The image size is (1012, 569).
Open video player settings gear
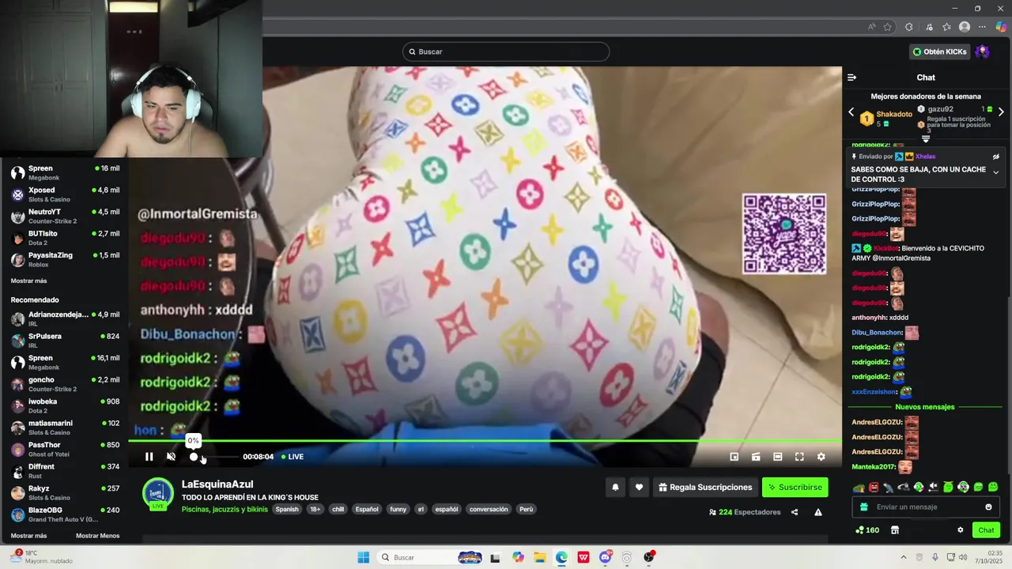click(x=821, y=457)
